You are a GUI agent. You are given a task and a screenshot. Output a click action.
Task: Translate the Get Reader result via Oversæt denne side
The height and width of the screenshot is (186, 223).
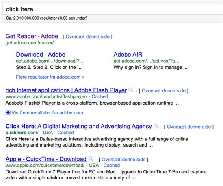tap(88, 37)
